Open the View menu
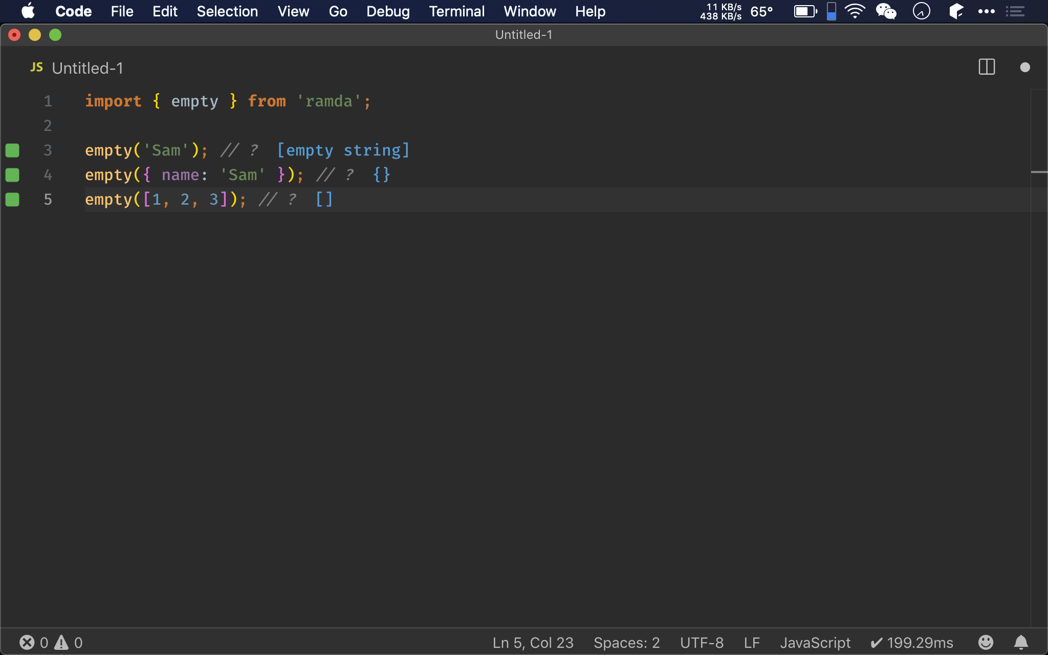This screenshot has width=1048, height=655. [293, 11]
